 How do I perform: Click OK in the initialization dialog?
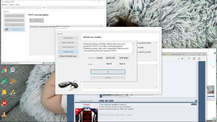pos(108,72)
